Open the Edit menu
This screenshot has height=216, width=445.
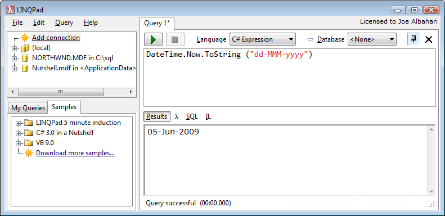click(39, 22)
